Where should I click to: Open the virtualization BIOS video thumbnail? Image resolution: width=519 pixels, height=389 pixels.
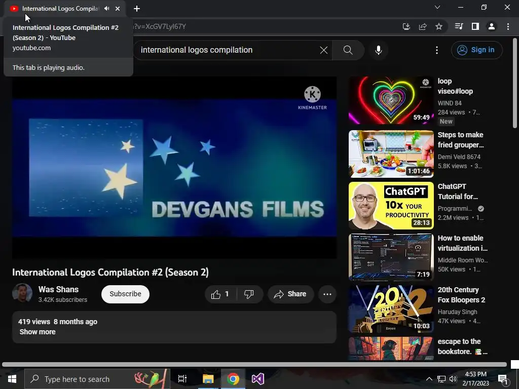[x=391, y=257]
